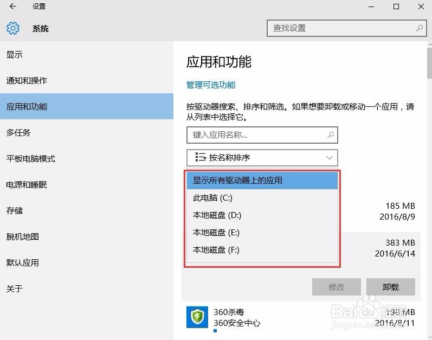Click the 383 MB size value
This screenshot has width=432, height=340.
click(400, 243)
